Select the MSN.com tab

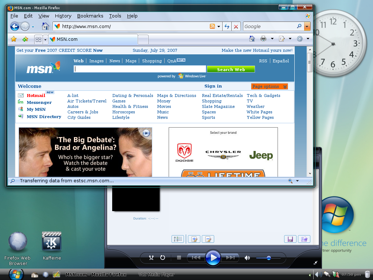pyautogui.click(x=93, y=39)
